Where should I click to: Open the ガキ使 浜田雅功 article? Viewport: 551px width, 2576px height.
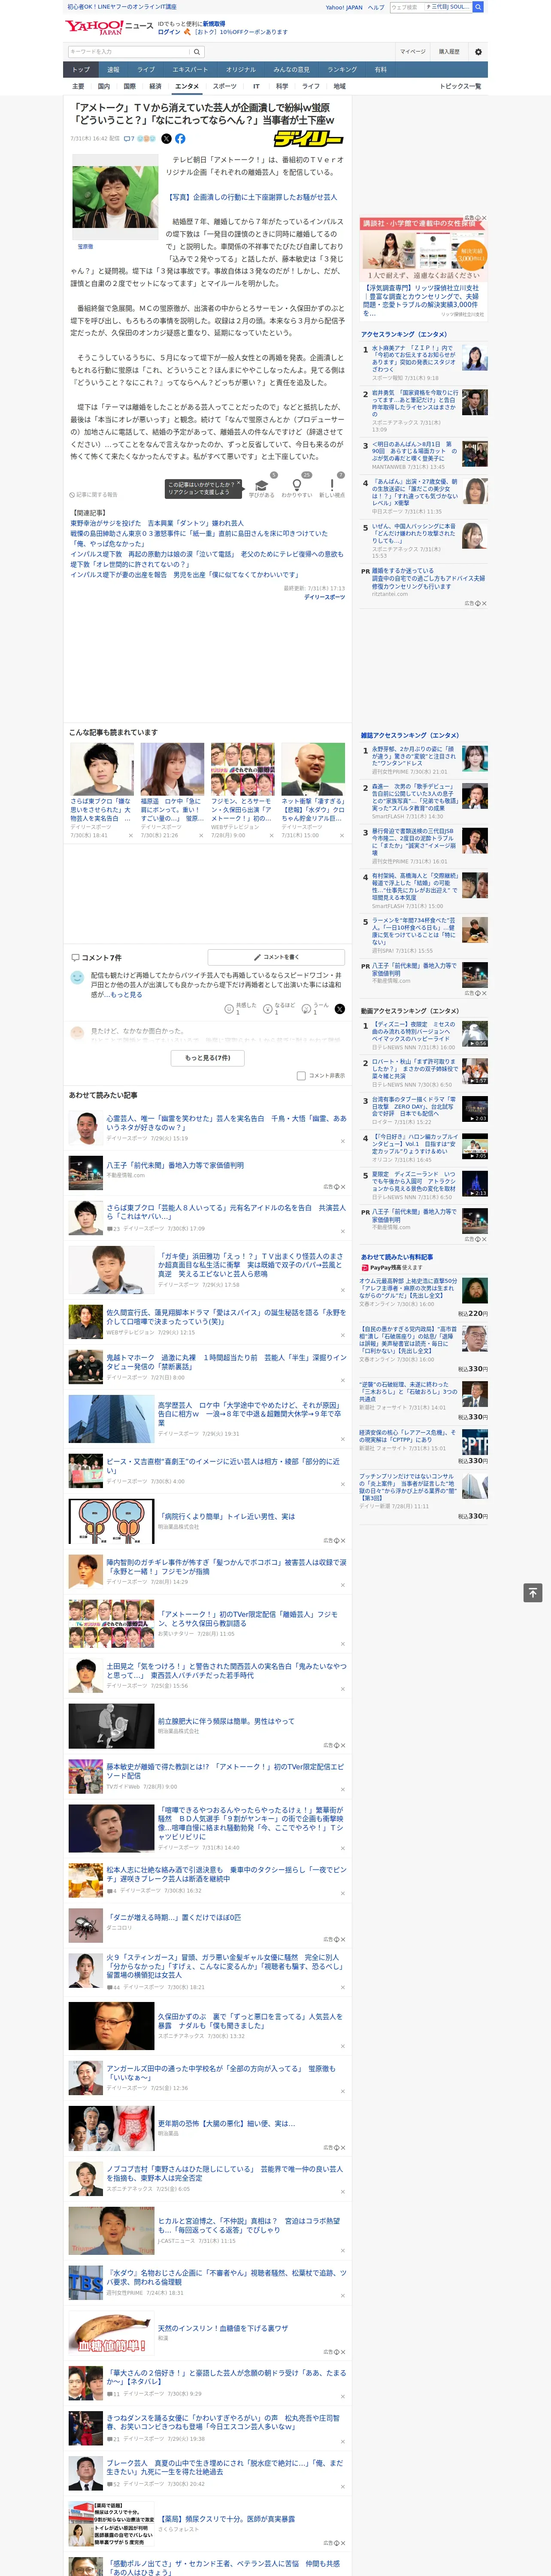click(251, 1265)
